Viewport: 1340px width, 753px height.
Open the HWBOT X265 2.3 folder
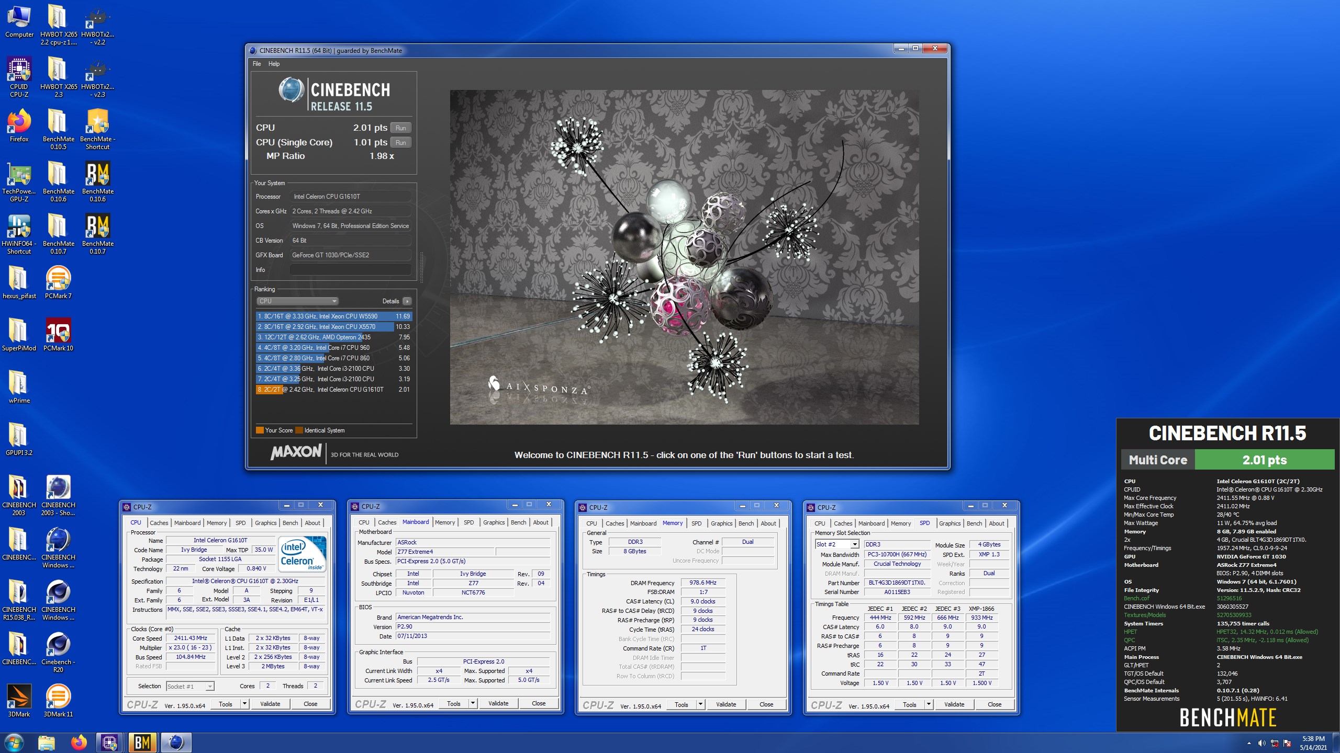(x=58, y=77)
